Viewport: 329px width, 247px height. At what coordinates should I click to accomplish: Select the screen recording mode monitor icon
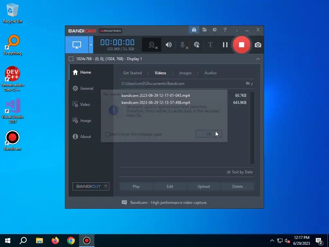coord(77,45)
